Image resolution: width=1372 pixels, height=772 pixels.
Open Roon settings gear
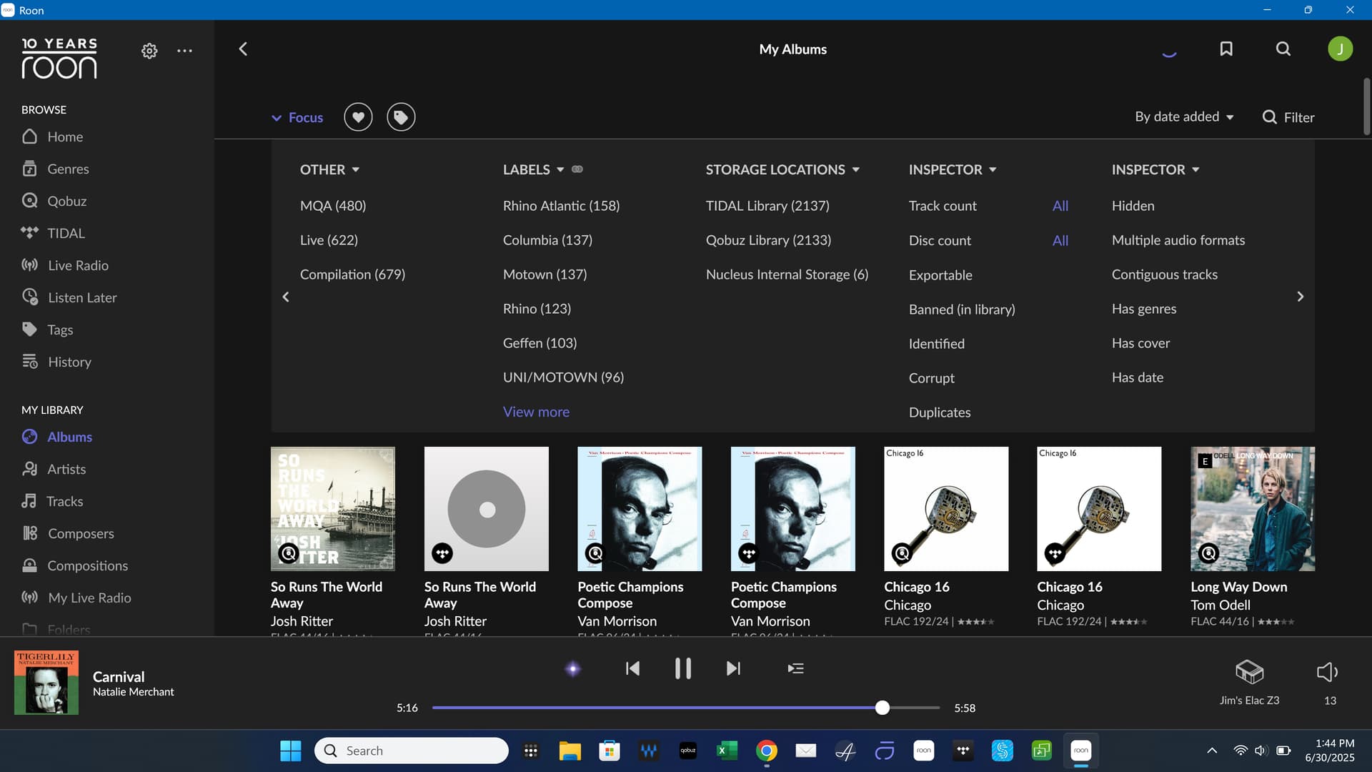pyautogui.click(x=149, y=51)
